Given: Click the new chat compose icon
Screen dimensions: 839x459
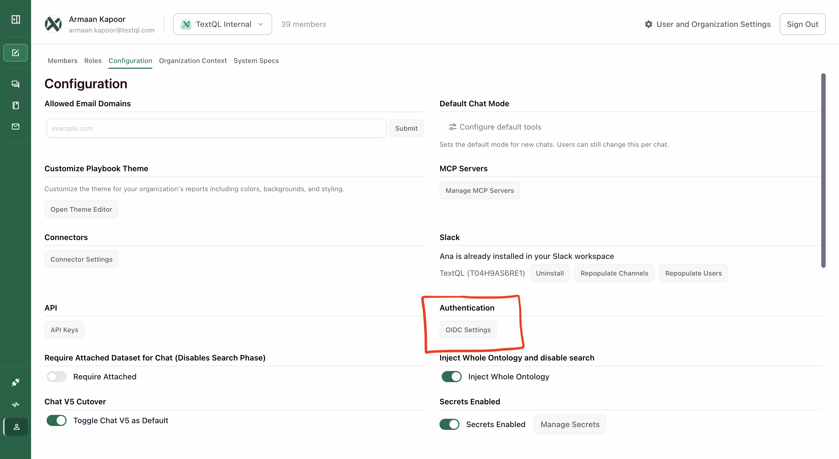Looking at the screenshot, I should point(16,53).
